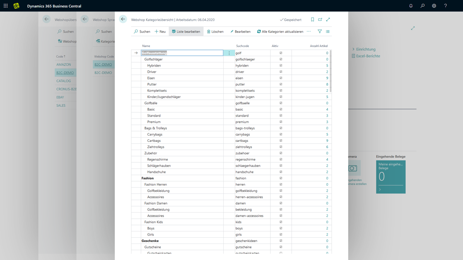Click Suchen in Webshop Sprache window
This screenshot has width=463, height=260.
[104, 31]
